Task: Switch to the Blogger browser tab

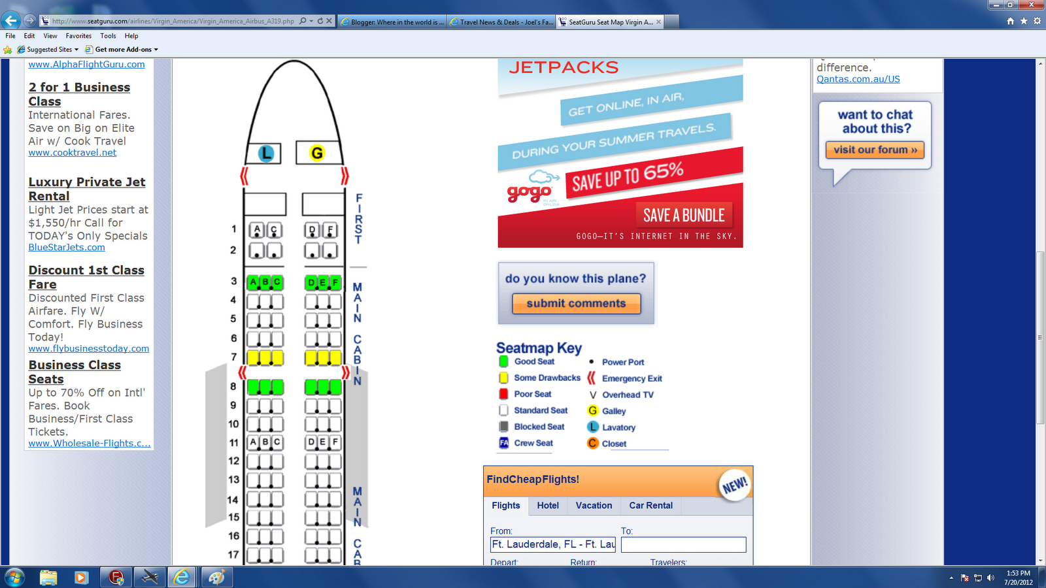Action: coord(392,22)
